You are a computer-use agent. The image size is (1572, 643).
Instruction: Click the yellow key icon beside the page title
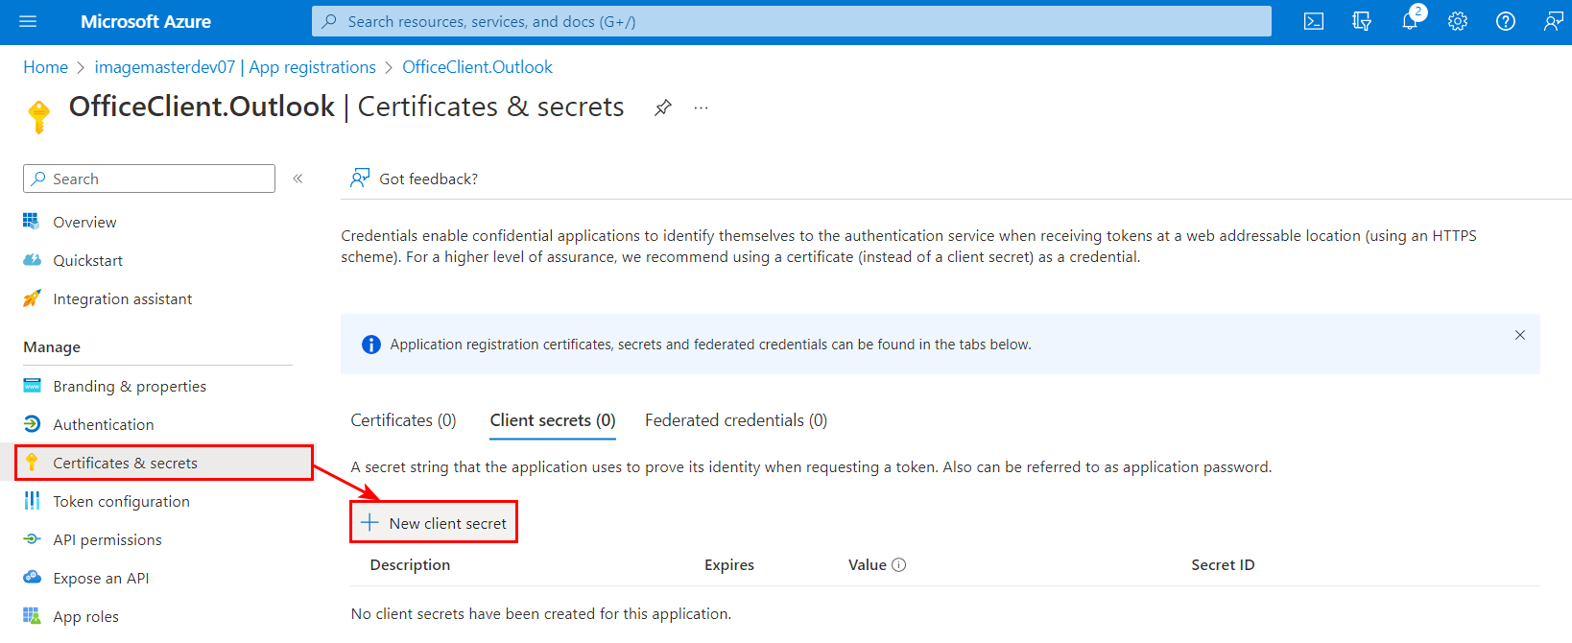(x=39, y=116)
